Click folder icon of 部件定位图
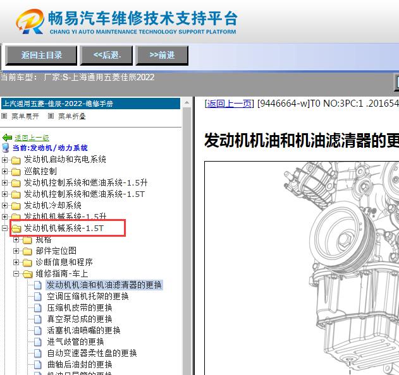The height and width of the screenshot is (375, 399). pyautogui.click(x=27, y=251)
